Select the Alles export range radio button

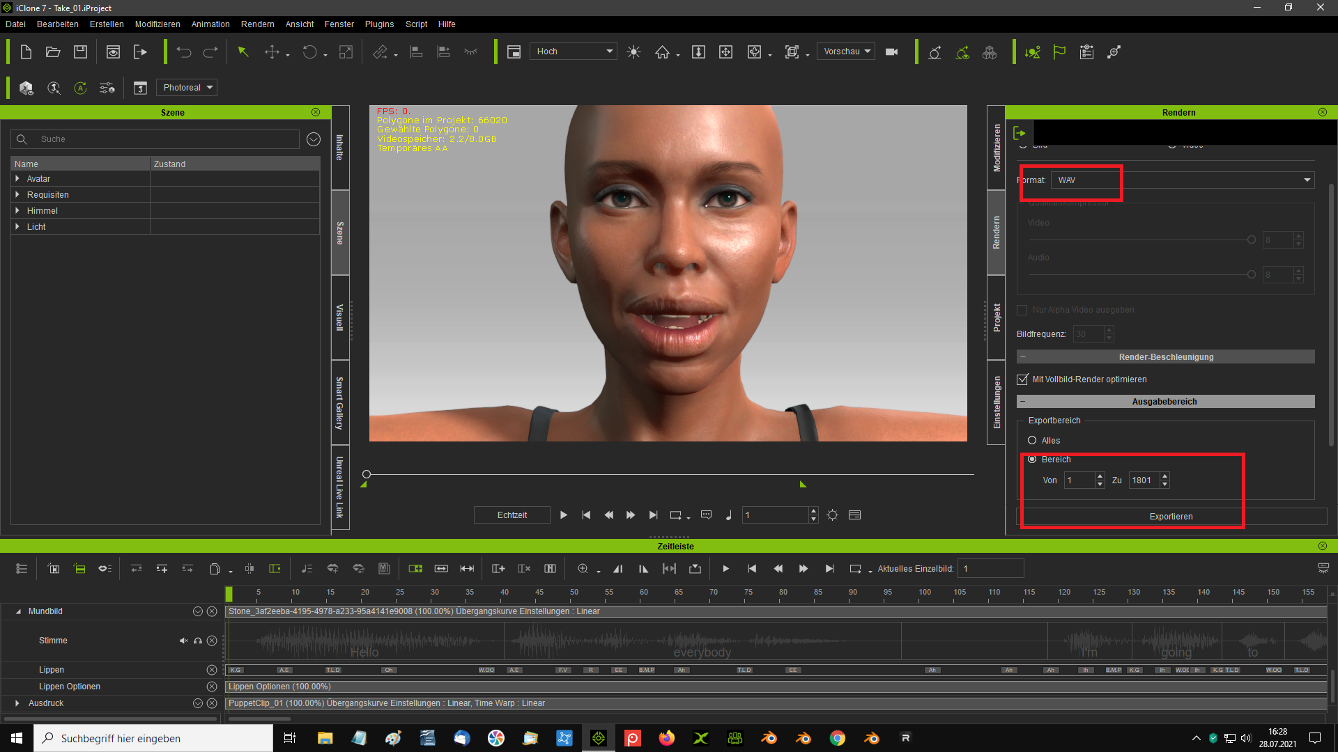click(x=1032, y=440)
